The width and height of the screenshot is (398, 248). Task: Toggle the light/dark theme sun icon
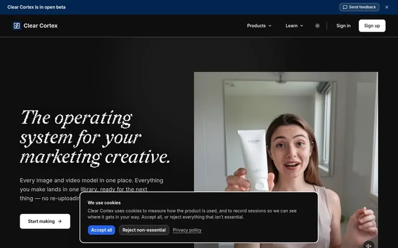pos(317,26)
